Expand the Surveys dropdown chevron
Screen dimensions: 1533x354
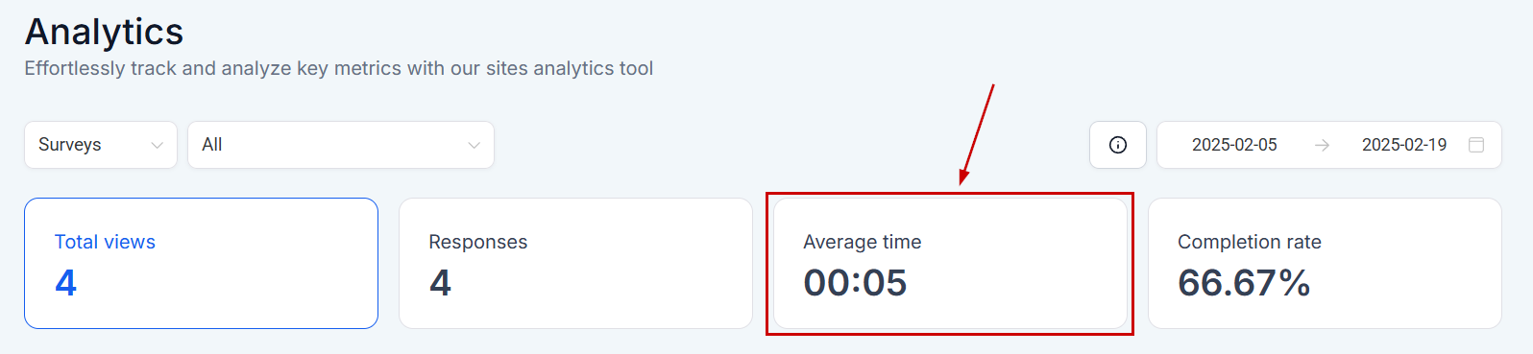(158, 145)
